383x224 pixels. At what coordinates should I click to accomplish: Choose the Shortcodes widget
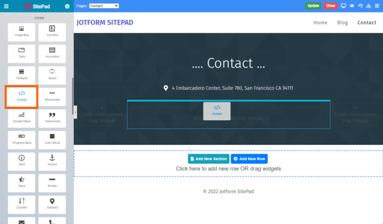(52, 97)
